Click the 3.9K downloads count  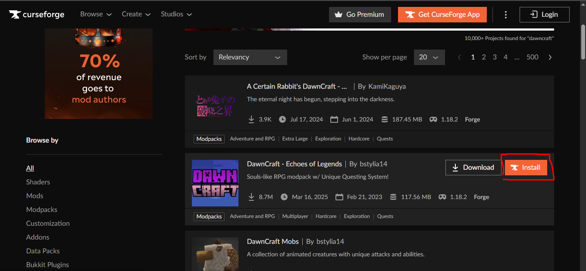pyautogui.click(x=265, y=119)
